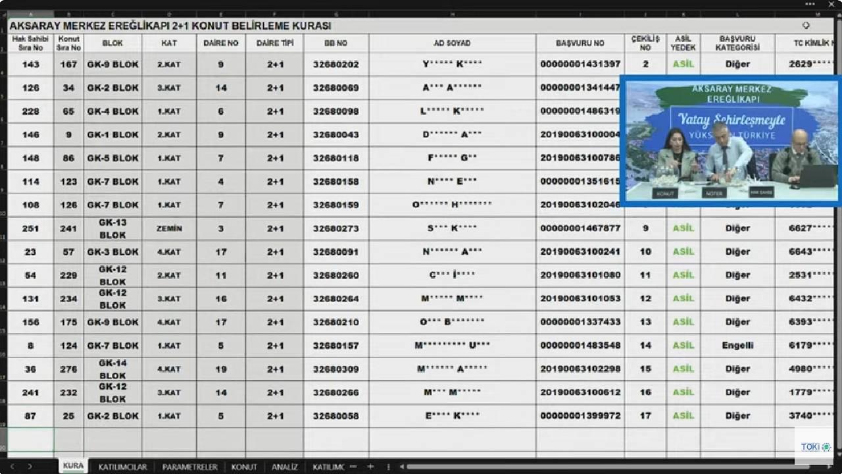Click the live video feed thumbnail

coord(730,142)
